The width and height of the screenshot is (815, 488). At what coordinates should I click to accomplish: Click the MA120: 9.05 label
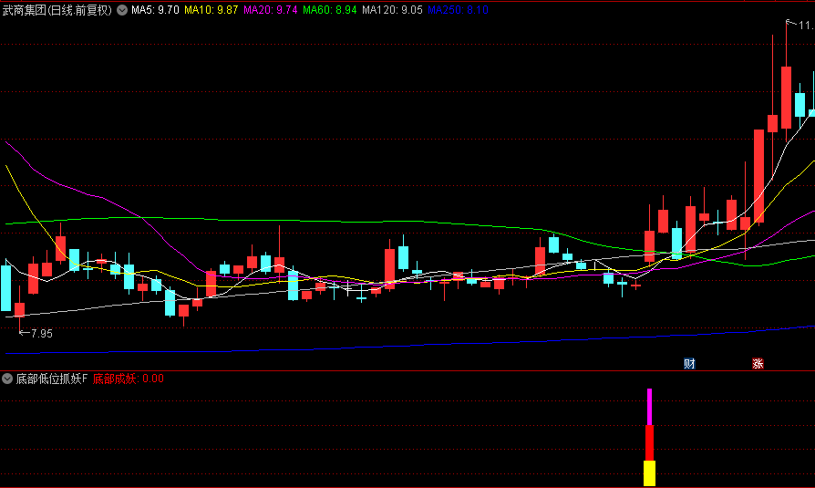click(392, 10)
